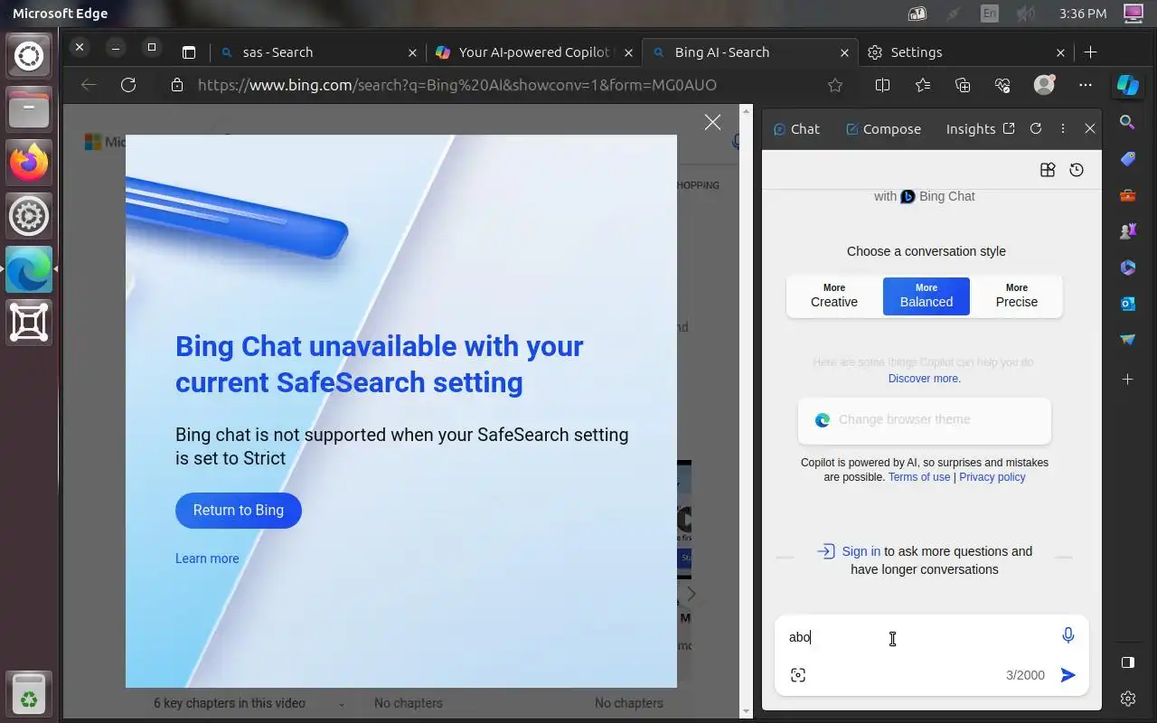Select More Precise conversation style
Screen dimensions: 1157x723
pos(1017,296)
